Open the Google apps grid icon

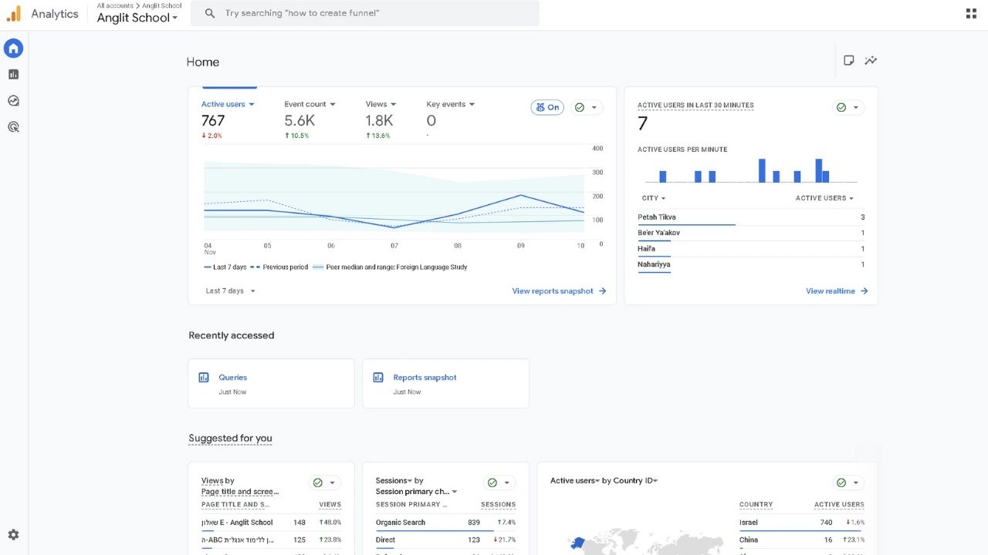click(971, 13)
